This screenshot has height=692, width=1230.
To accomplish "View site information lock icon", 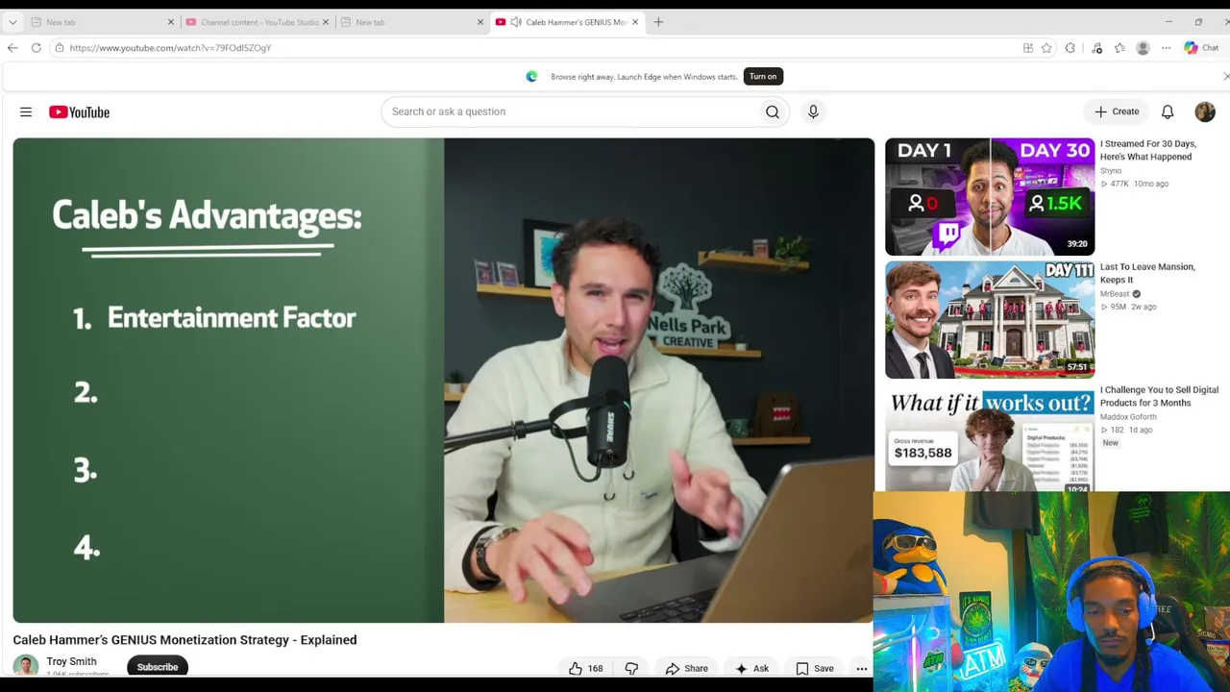I will pos(60,48).
